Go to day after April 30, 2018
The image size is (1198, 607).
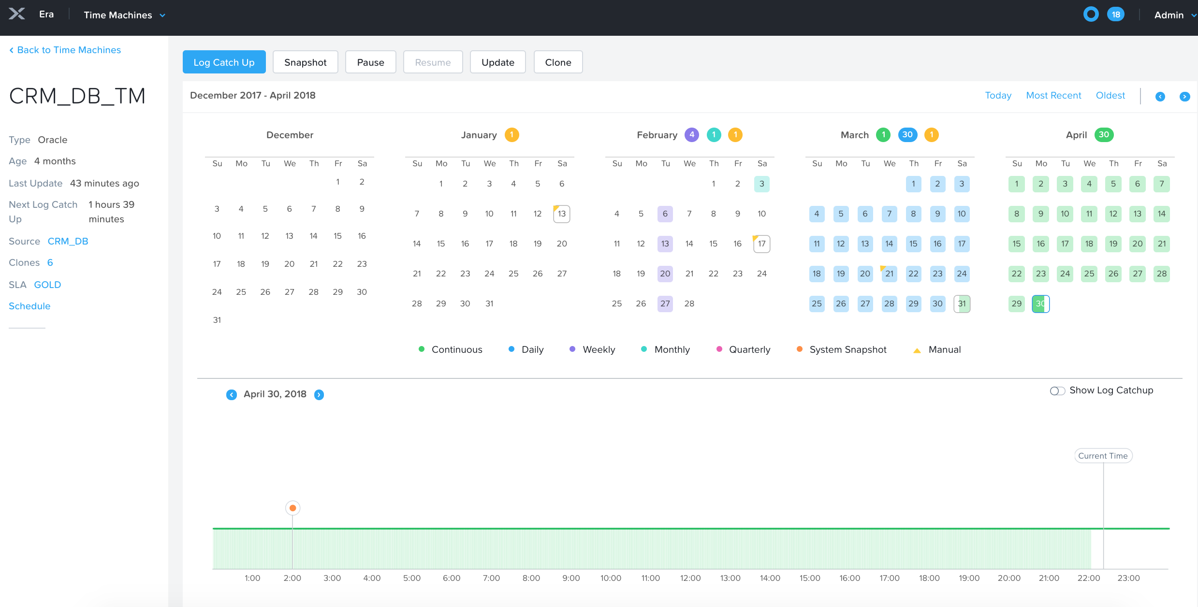pyautogui.click(x=319, y=395)
